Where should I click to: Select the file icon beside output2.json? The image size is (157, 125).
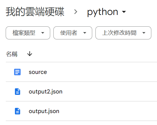pyautogui.click(x=17, y=92)
